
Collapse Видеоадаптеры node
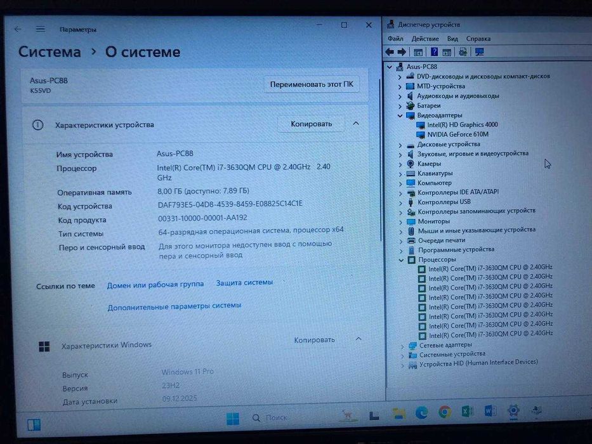coord(400,115)
